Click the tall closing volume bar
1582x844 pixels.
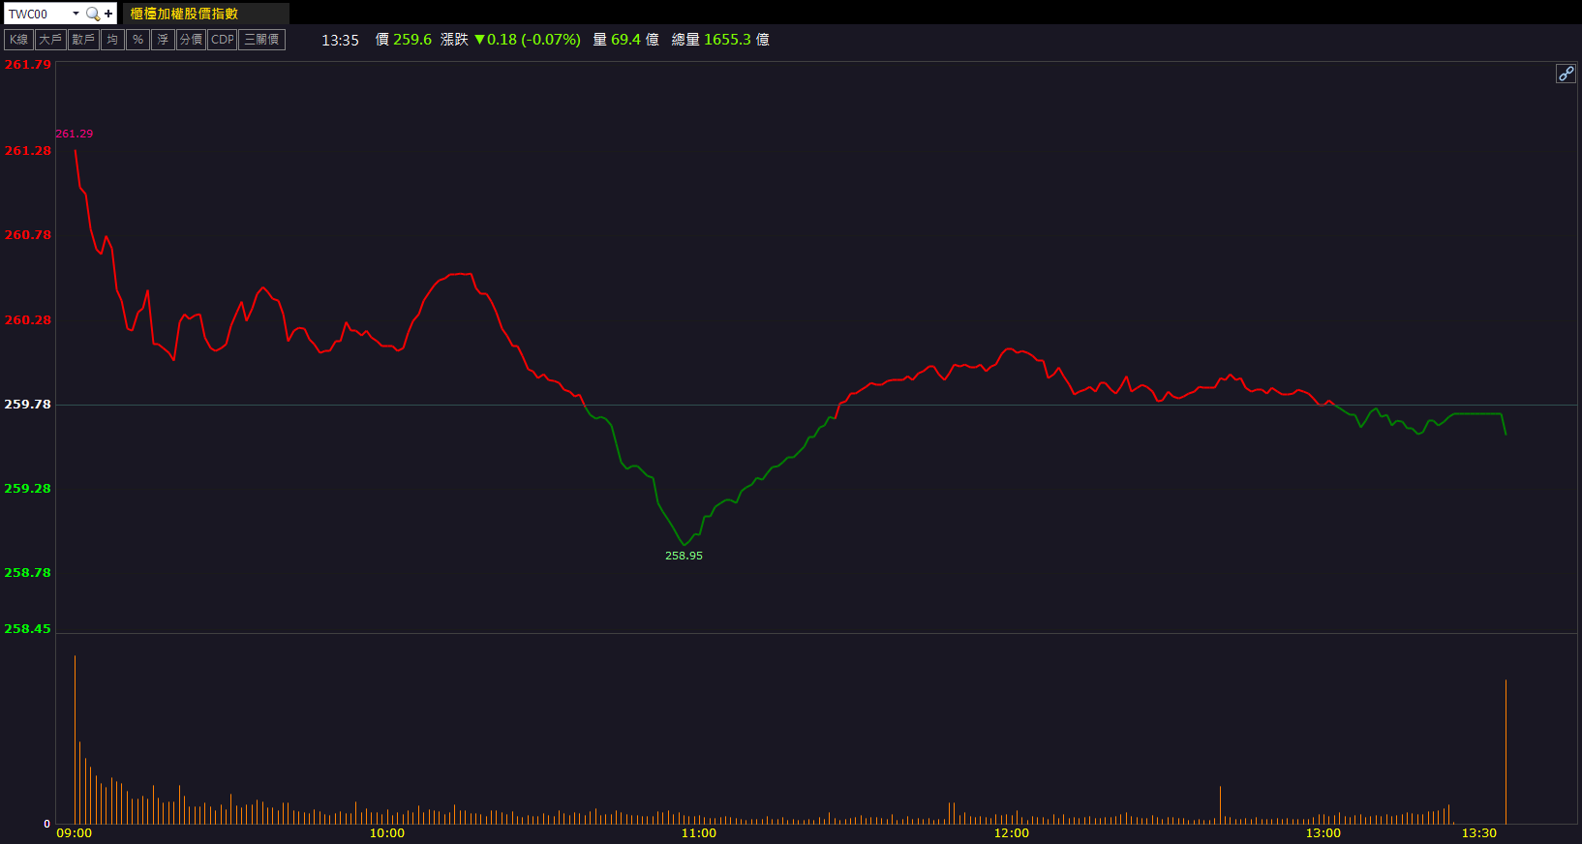pos(1506,751)
